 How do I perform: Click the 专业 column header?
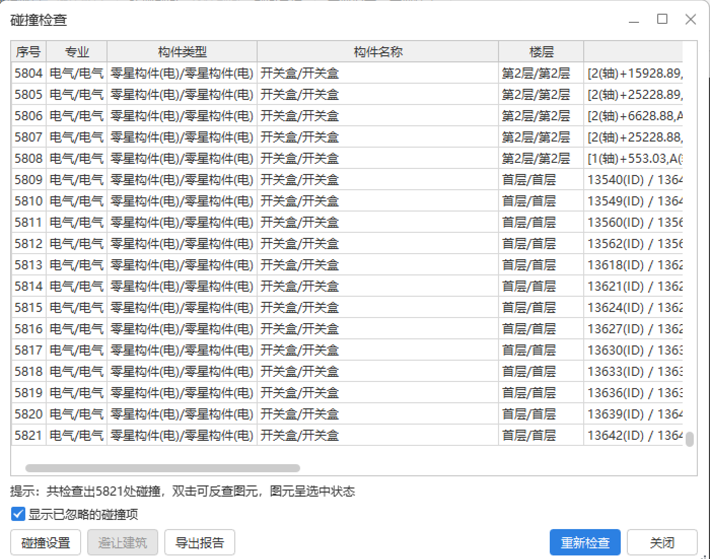pyautogui.click(x=77, y=52)
